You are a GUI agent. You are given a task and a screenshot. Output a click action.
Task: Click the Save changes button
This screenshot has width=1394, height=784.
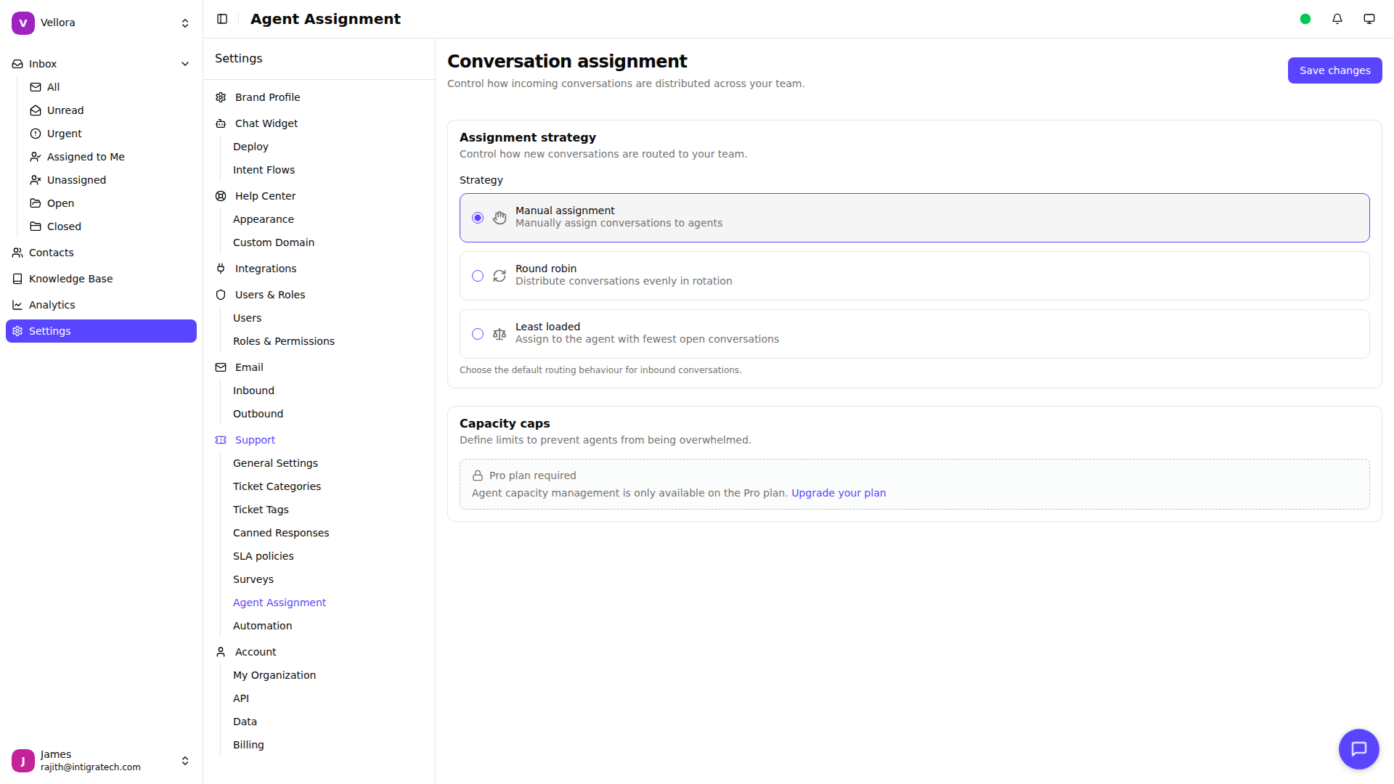coord(1334,70)
